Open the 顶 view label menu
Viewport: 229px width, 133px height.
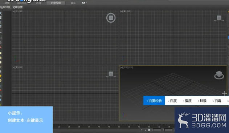click(16, 11)
